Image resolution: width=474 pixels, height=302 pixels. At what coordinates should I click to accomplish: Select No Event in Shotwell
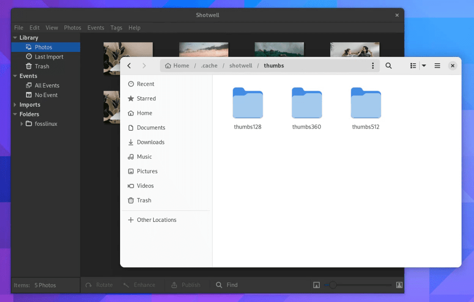coord(46,95)
